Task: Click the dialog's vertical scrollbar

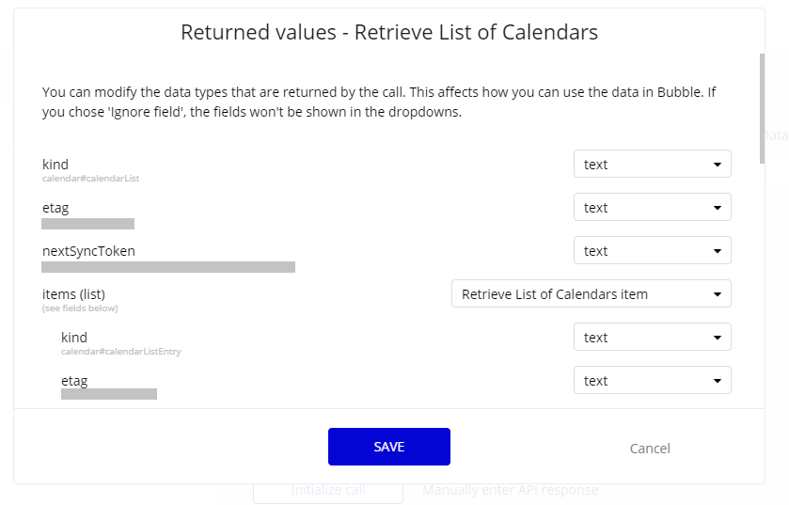Action: (x=762, y=108)
